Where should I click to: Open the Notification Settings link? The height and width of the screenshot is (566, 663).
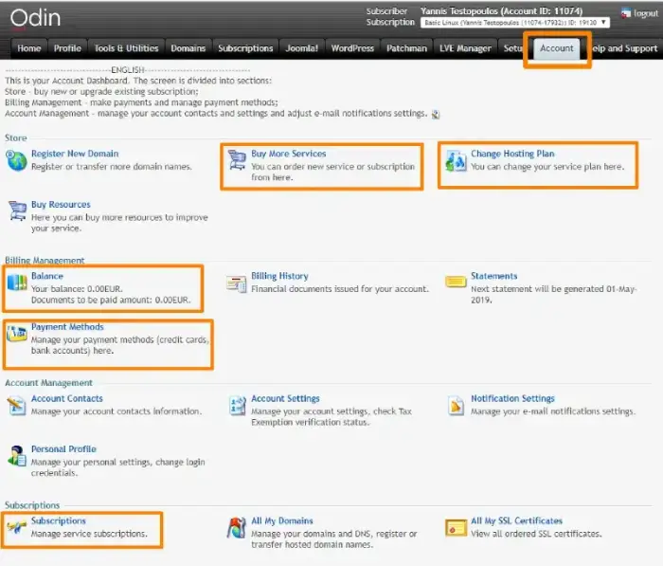(x=513, y=398)
